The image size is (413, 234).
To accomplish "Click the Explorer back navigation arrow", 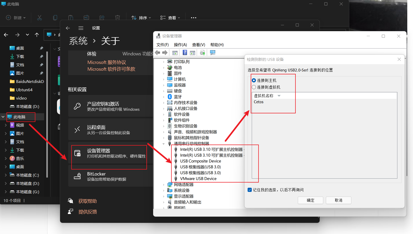I will 6,35.
